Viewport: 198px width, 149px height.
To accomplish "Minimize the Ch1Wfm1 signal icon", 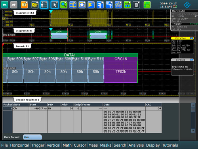I will 192,38.
